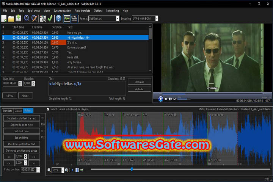Click the green double-arrow waveform icon
This screenshot has height=182, width=273.
(82, 170)
